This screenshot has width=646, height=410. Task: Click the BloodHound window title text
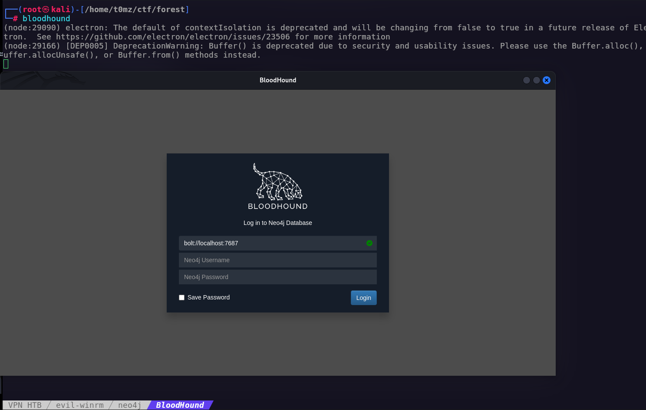point(278,80)
